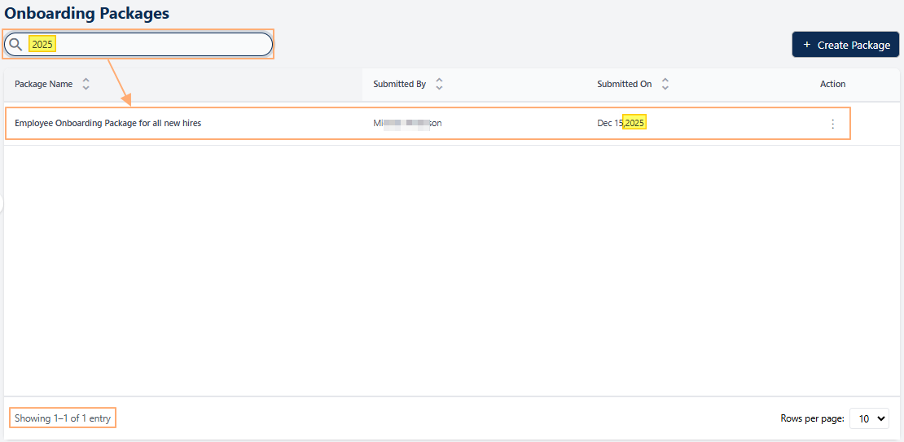The width and height of the screenshot is (904, 442).
Task: Click the Create Package button
Action: [x=845, y=45]
